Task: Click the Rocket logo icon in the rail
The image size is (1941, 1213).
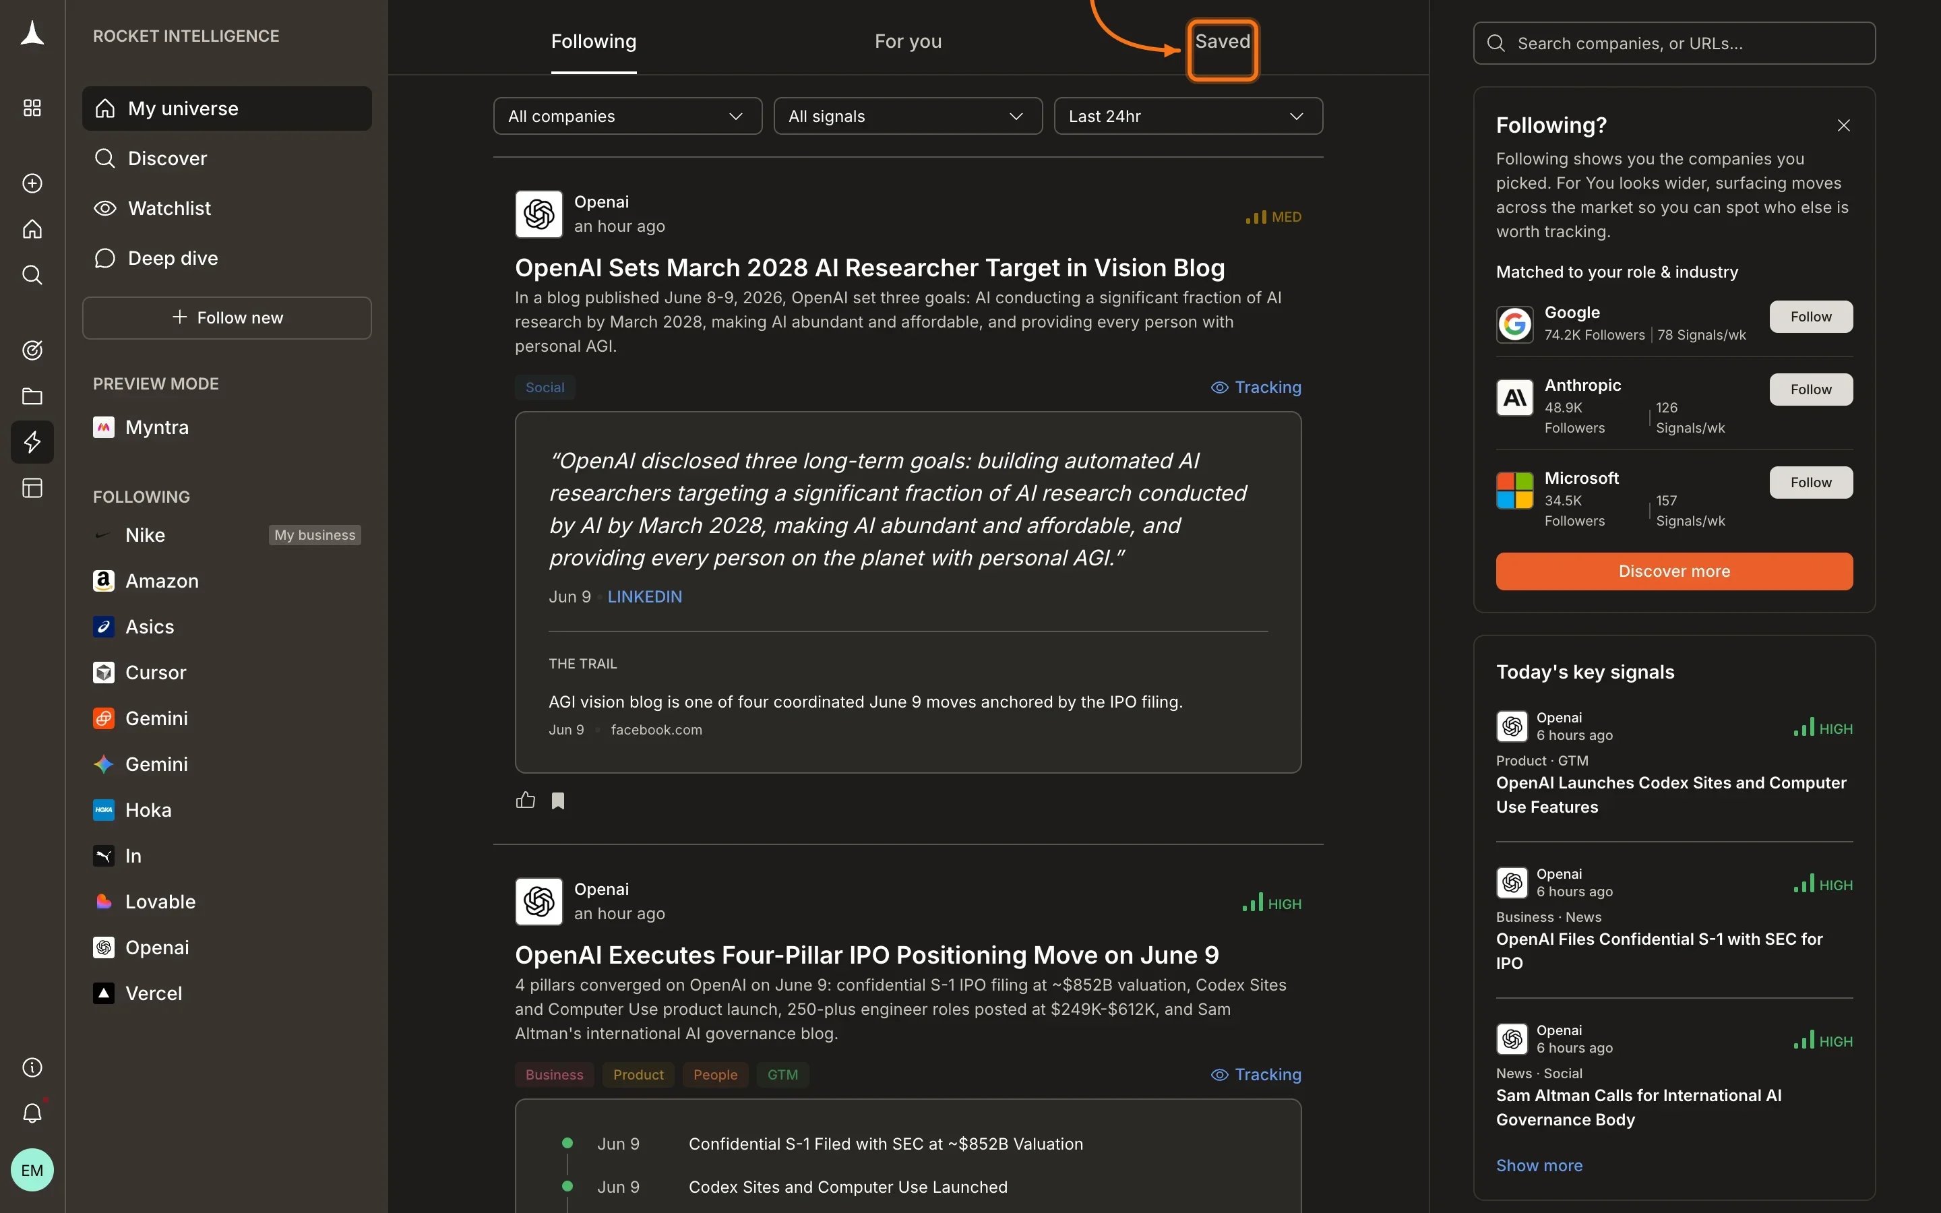Action: (x=32, y=34)
